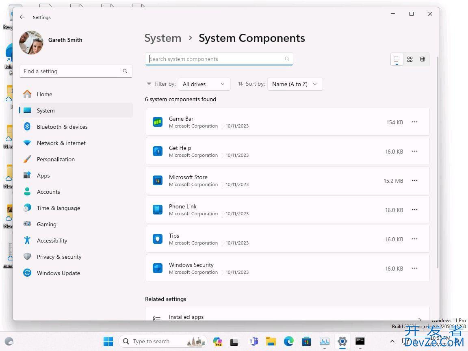468x351 pixels.
Task: Click the Get Help app icon
Action: 158,151
